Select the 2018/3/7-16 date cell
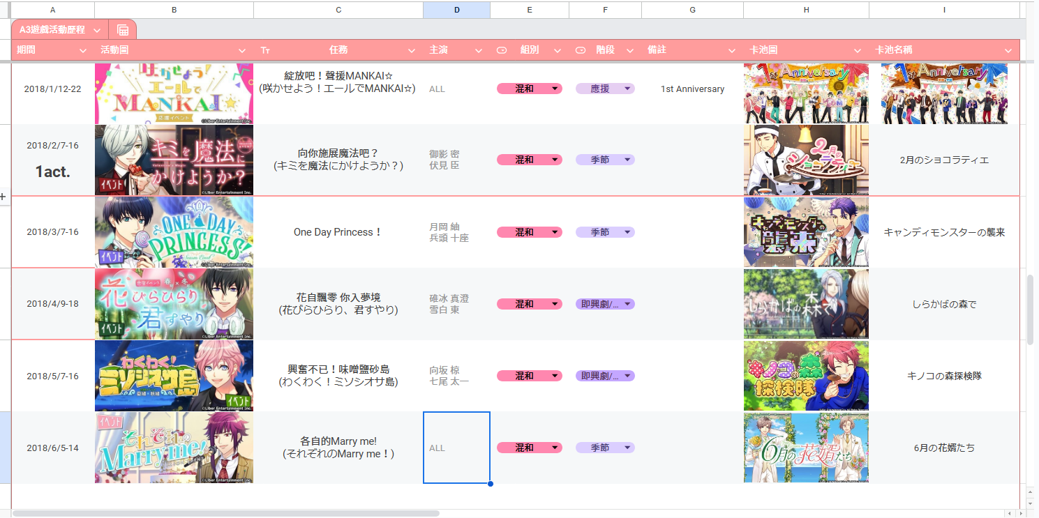Screen dimensions: 1039x518 pyautogui.click(x=53, y=232)
